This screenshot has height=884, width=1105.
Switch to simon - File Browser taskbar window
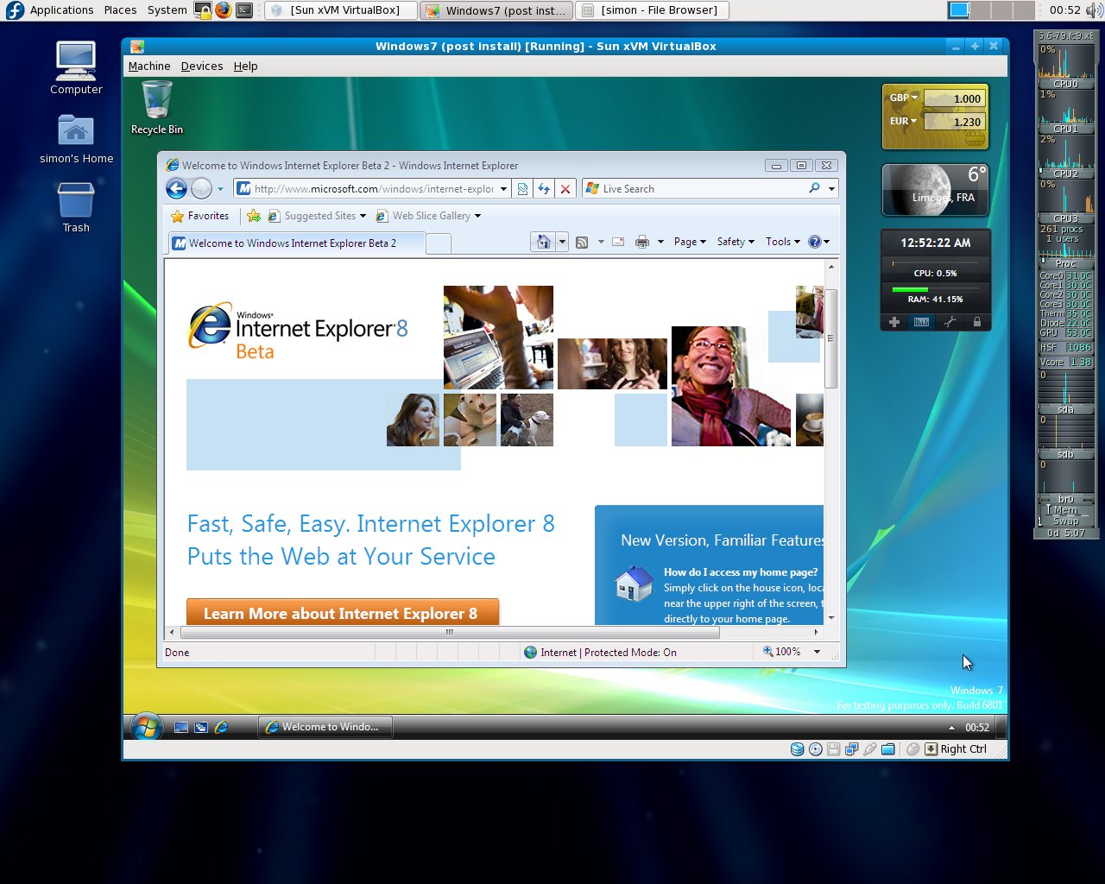point(652,10)
